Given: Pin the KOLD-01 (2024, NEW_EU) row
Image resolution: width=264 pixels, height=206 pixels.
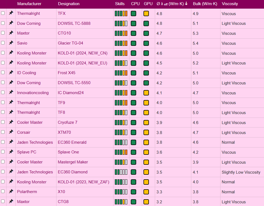Looking at the screenshot, I should tap(11, 63).
